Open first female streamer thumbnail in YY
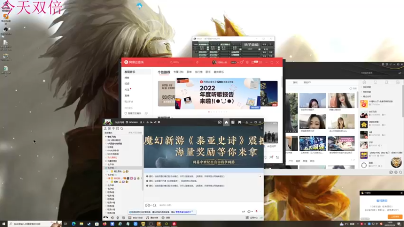The width and height of the screenshot is (404, 227). tap(313, 100)
